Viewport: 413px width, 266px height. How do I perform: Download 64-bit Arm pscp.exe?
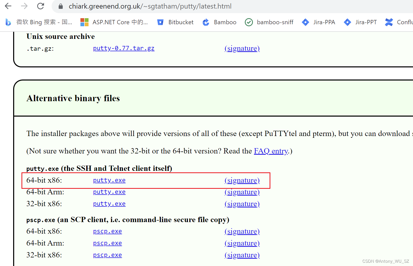(107, 243)
